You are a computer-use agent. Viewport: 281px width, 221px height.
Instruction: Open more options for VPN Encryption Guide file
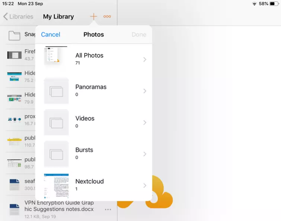point(108,209)
